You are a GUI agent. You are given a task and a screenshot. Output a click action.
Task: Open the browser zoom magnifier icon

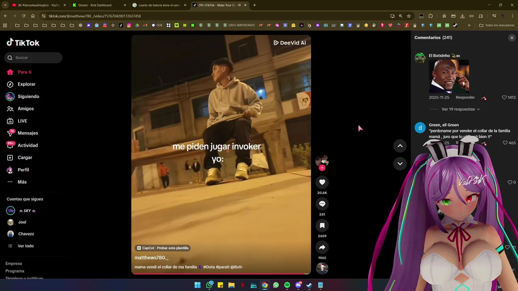click(x=401, y=16)
